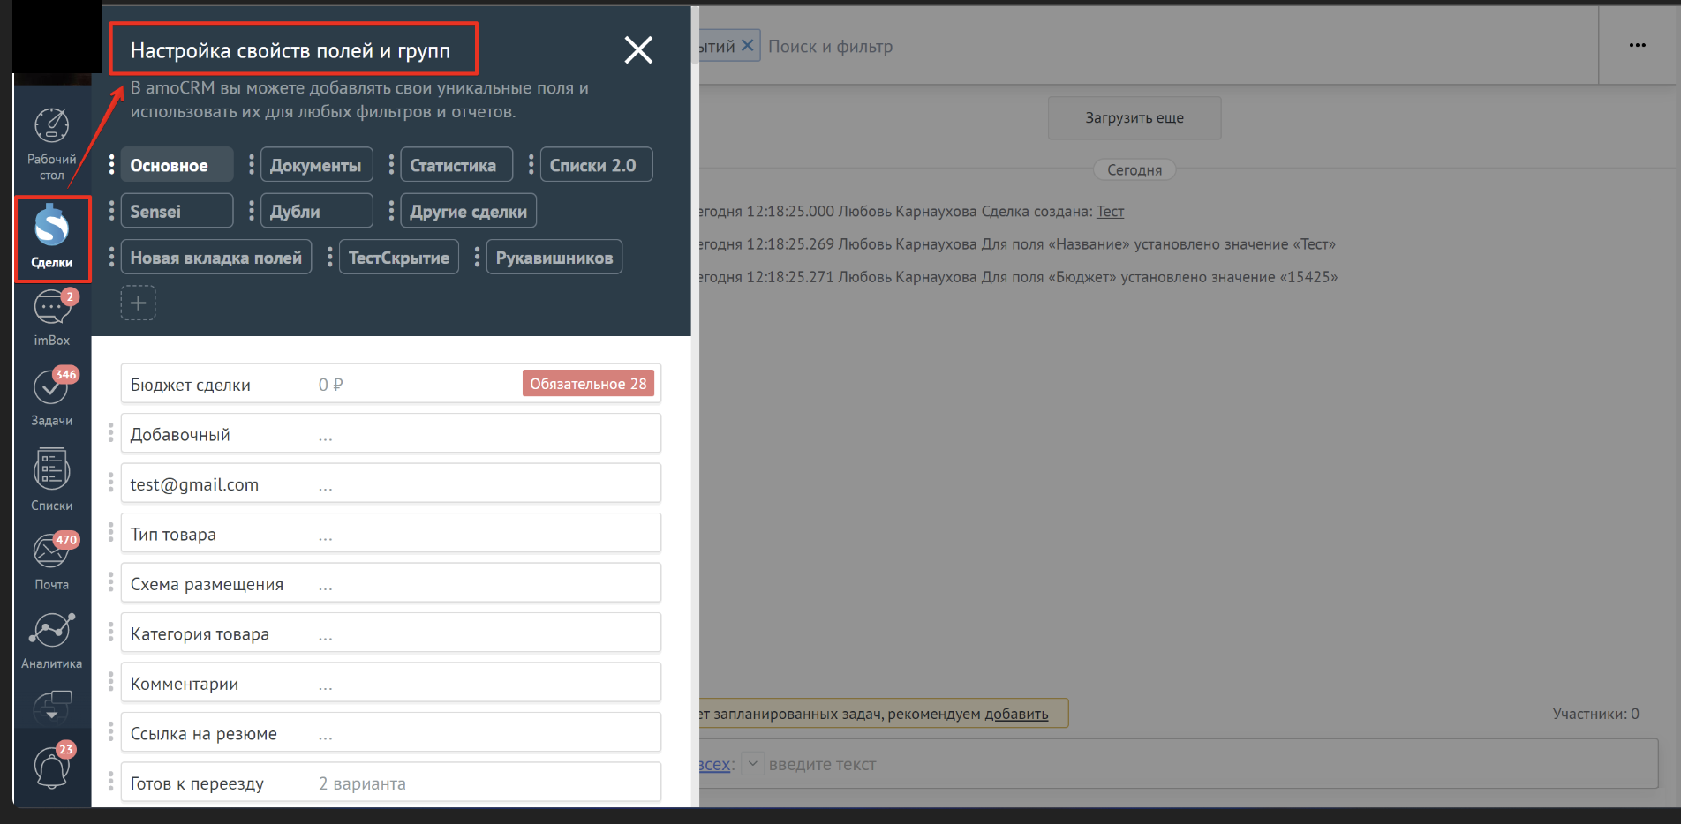Click the добавить task link
This screenshot has height=824, width=1681.
[1016, 714]
